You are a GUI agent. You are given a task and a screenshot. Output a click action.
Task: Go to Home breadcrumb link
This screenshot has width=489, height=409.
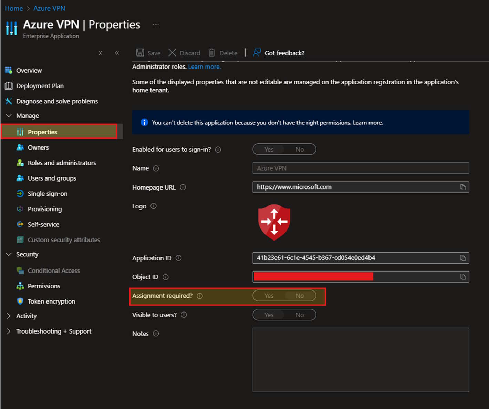pos(14,8)
